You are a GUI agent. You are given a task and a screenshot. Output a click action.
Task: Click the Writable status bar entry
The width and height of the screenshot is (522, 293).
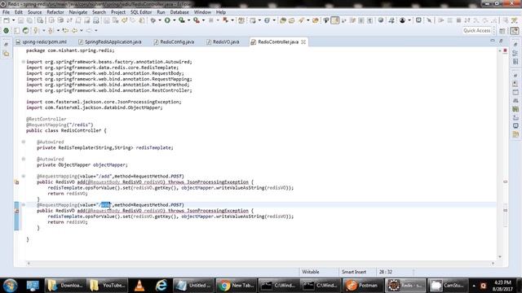311,272
